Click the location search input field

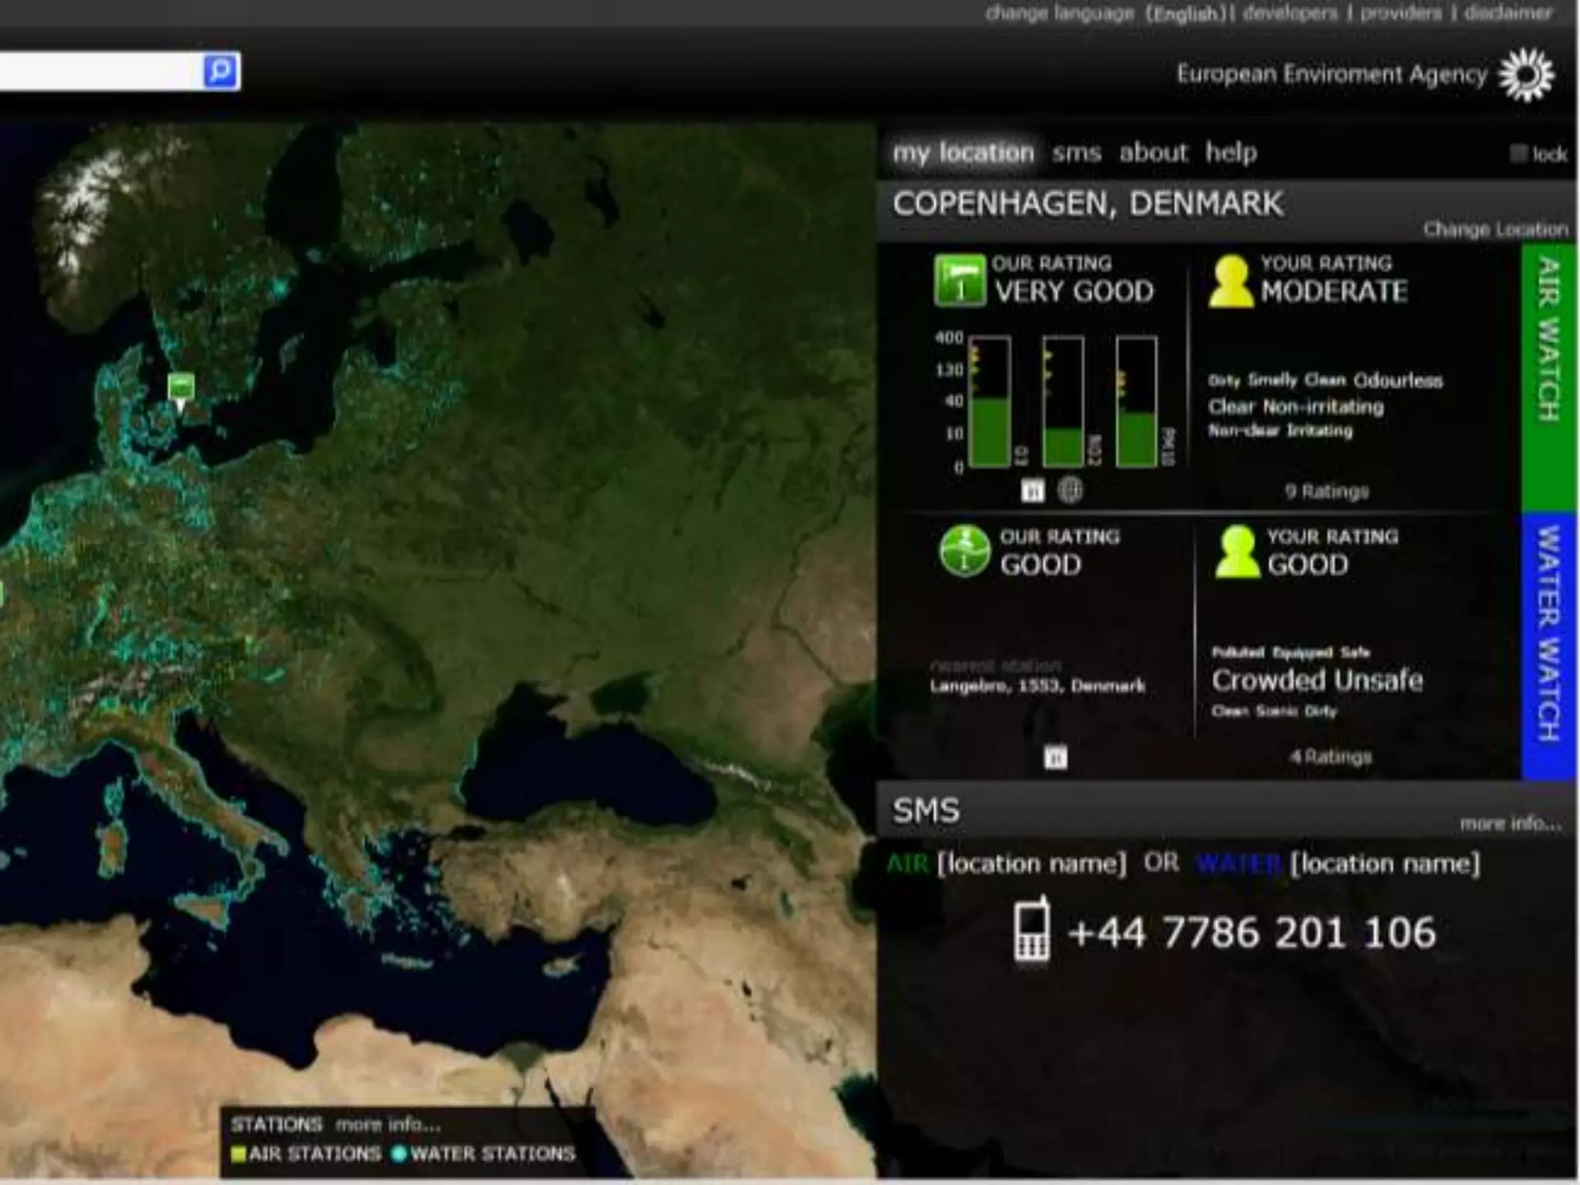tap(99, 72)
